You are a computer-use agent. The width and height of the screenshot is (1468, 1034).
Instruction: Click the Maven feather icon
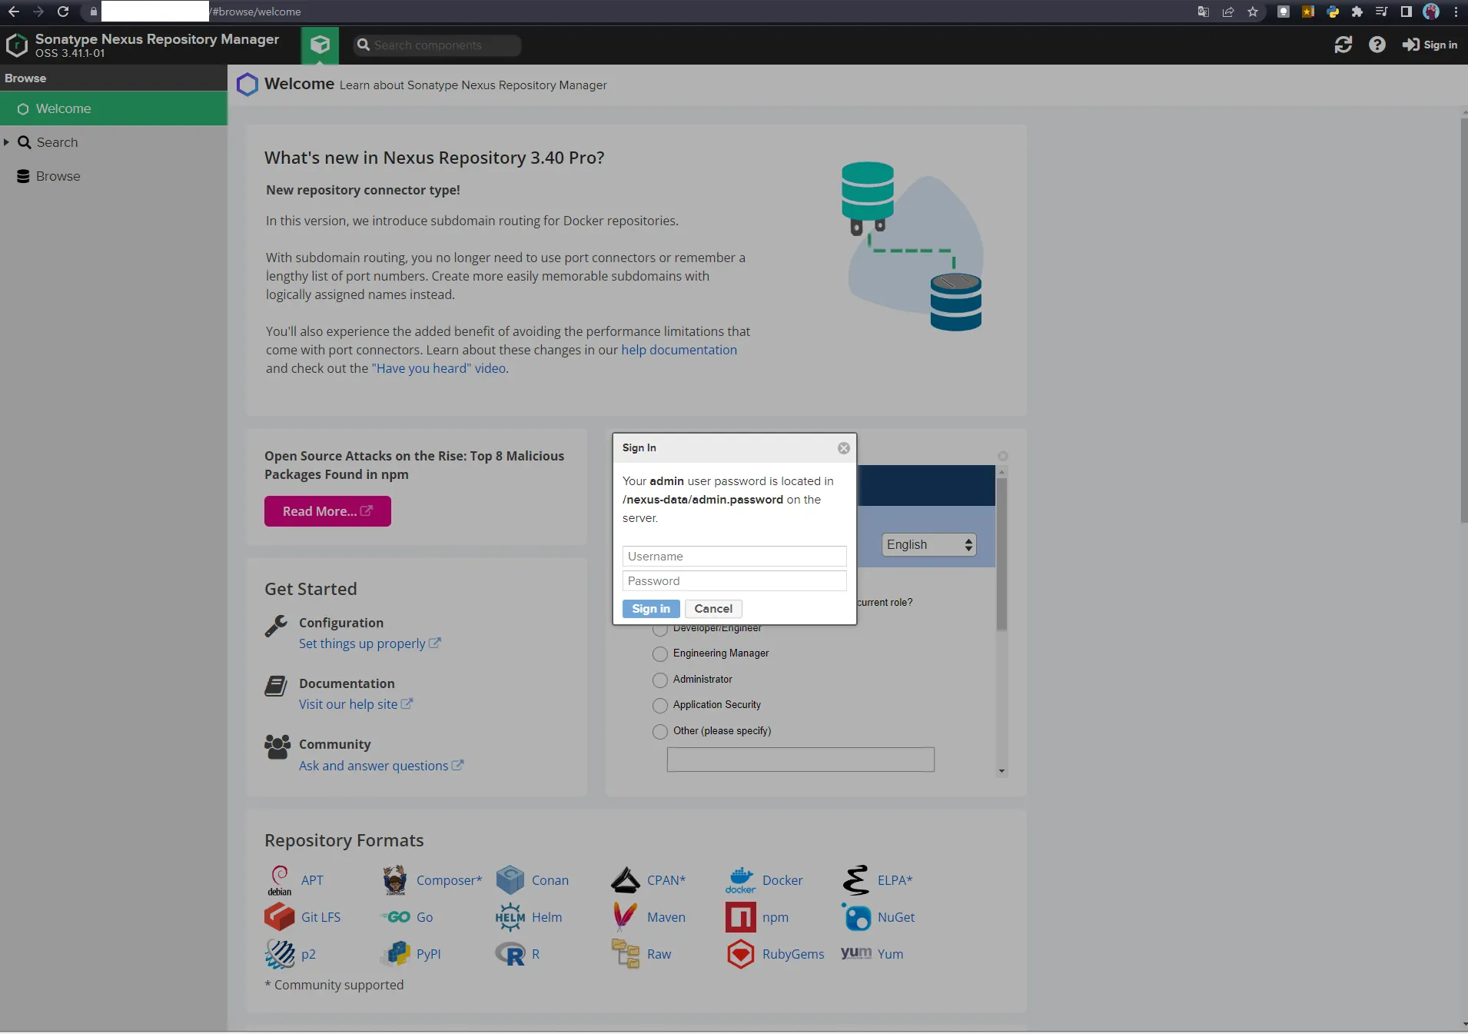pyautogui.click(x=625, y=917)
